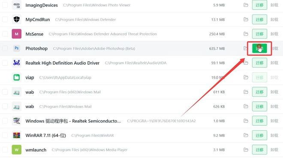Tick the checkbox for MsSense

point(5,34)
